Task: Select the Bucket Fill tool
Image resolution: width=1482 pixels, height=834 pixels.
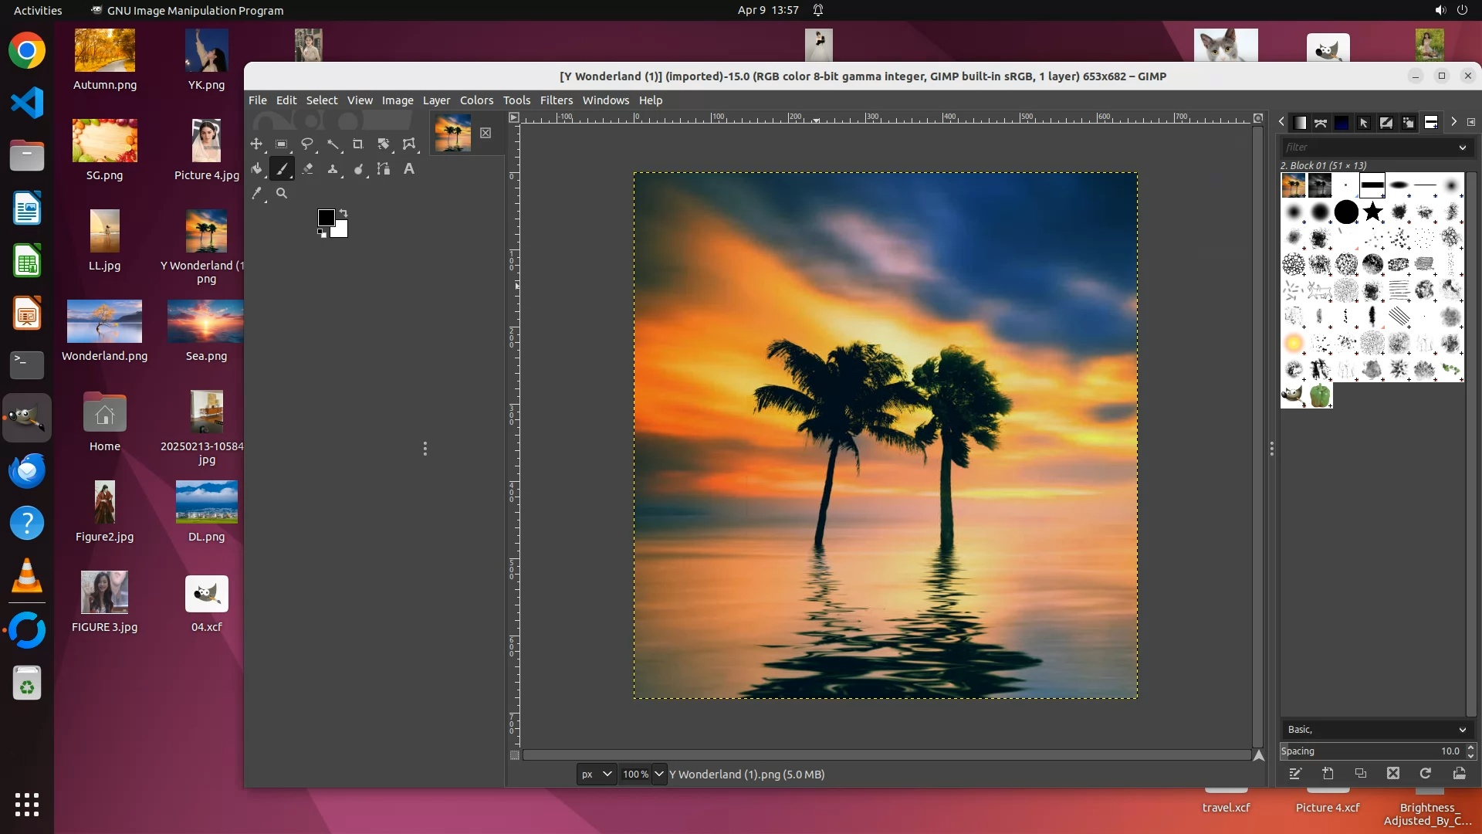Action: (x=256, y=168)
